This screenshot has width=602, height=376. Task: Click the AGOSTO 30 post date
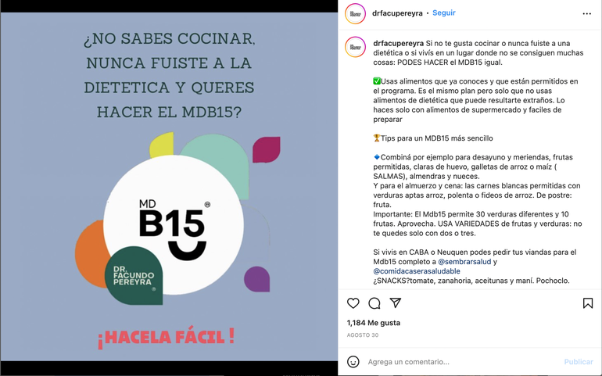[363, 335]
